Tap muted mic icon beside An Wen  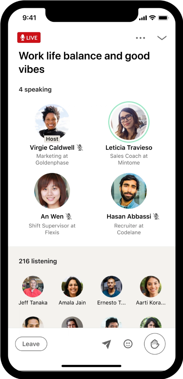(x=69, y=216)
